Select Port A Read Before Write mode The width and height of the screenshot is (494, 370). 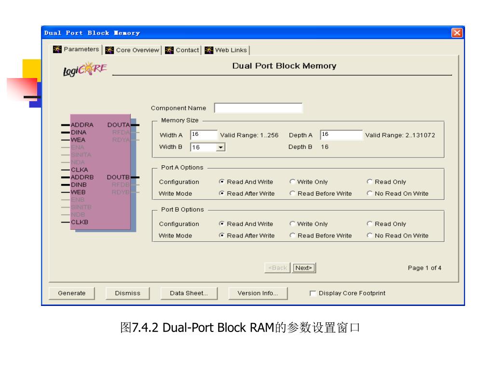click(x=292, y=193)
